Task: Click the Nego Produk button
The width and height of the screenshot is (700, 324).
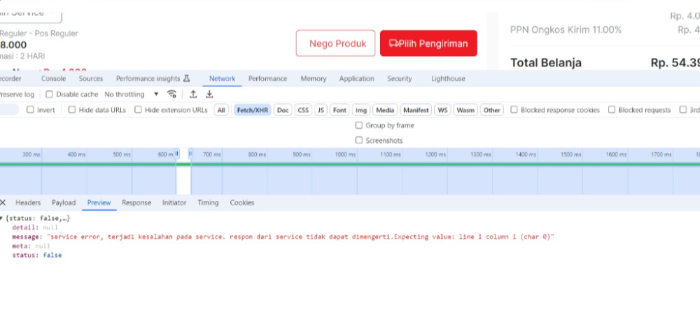Action: (x=336, y=43)
